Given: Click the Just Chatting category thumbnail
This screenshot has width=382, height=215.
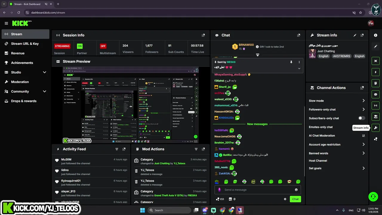Looking at the screenshot, I should (312, 53).
